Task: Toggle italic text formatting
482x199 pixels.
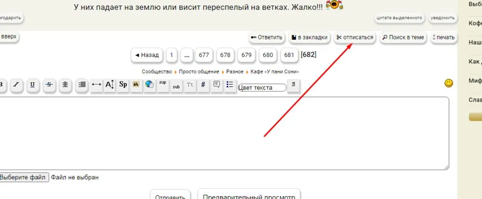Action: [16, 85]
